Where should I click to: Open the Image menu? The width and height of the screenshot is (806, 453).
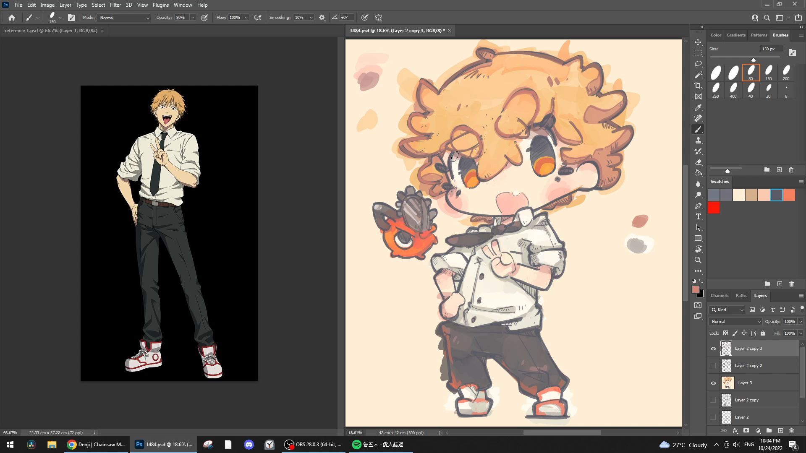47,5
